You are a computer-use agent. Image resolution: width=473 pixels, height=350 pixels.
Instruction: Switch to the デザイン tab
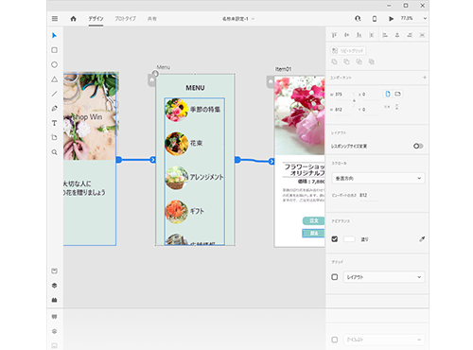pyautogui.click(x=96, y=19)
